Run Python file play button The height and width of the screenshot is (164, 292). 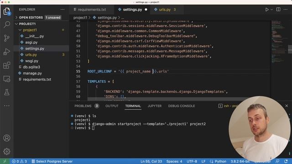(267, 10)
